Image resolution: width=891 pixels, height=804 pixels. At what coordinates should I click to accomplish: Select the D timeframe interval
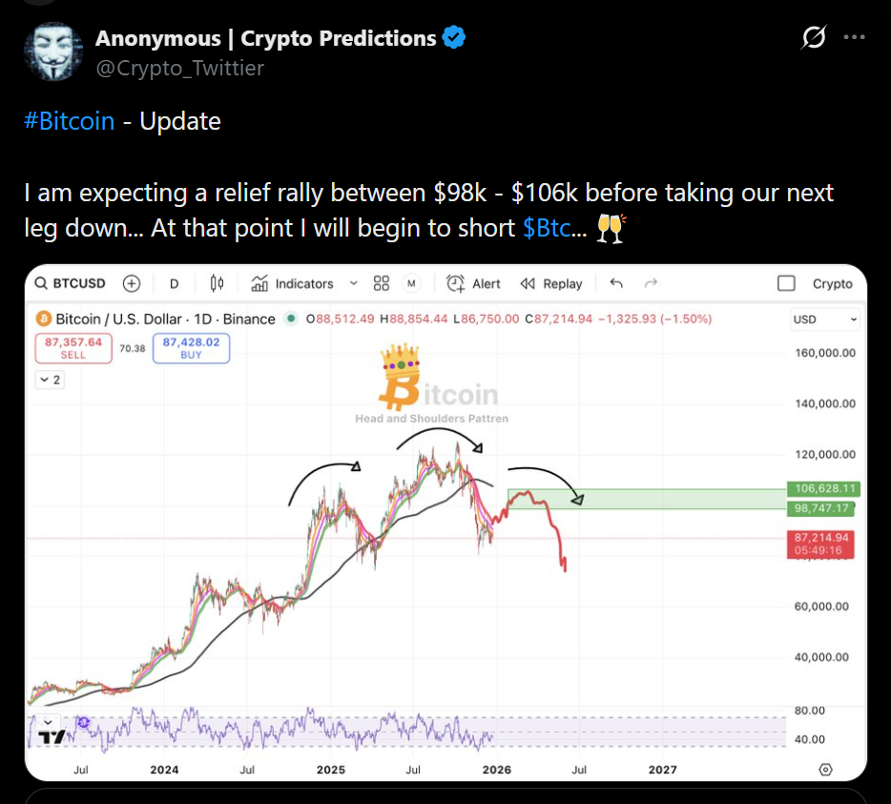[x=175, y=283]
